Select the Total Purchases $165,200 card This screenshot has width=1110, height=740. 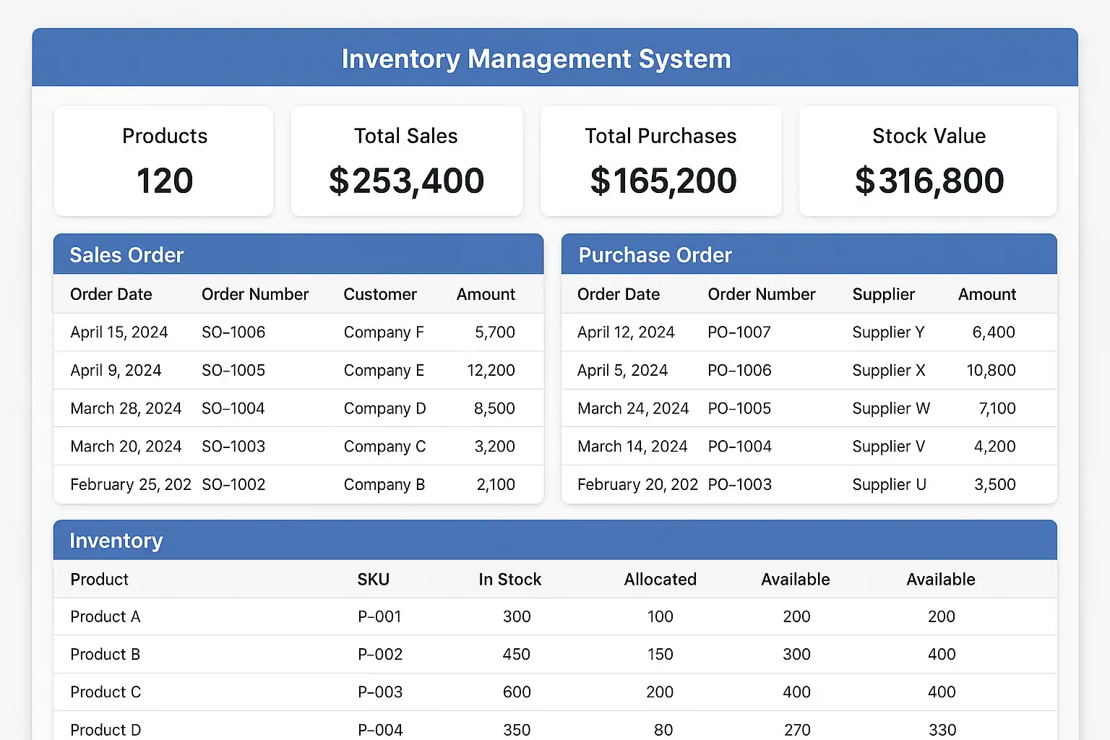(661, 161)
